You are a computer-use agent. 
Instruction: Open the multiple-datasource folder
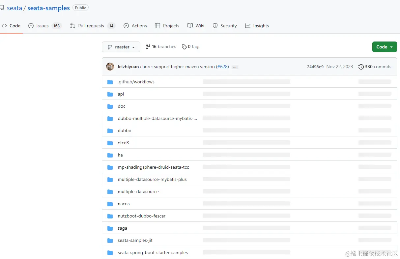pos(138,191)
